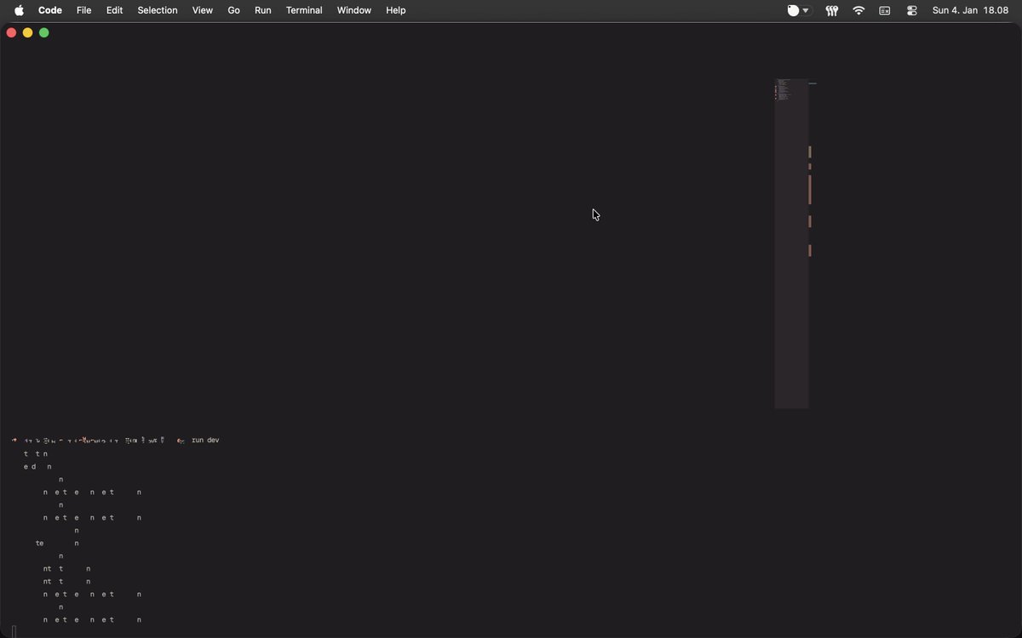Image resolution: width=1022 pixels, height=638 pixels.
Task: Click the date and time Sun 4. Jan 18.08
Action: pos(970,10)
